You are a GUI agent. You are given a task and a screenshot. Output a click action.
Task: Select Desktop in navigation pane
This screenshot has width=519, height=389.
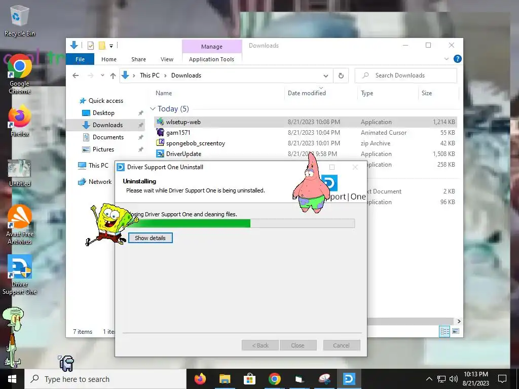(103, 113)
